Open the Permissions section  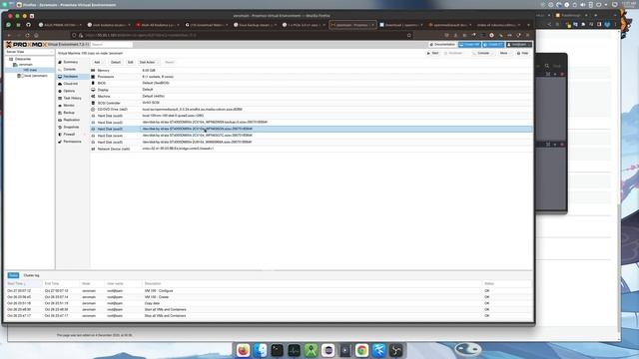click(72, 142)
